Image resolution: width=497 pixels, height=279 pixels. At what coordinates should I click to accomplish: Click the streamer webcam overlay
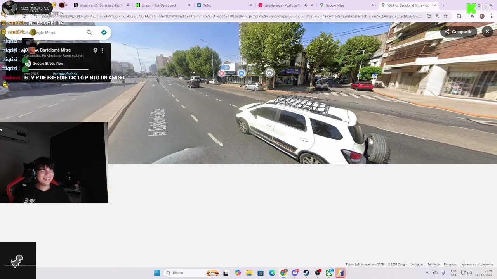[54, 163]
